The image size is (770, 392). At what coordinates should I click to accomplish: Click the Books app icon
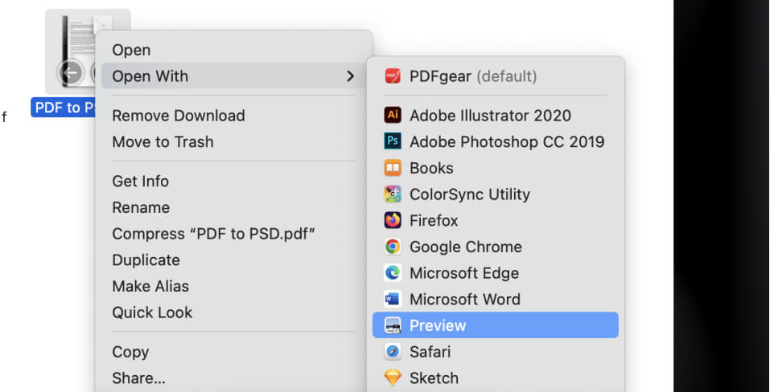pyautogui.click(x=393, y=168)
